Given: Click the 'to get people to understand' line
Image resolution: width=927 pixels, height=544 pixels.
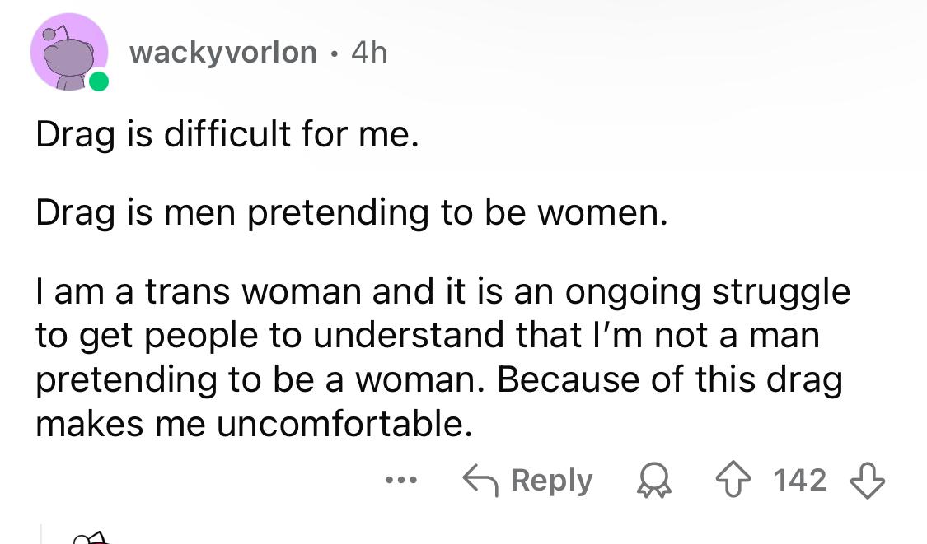Looking at the screenshot, I should 428,336.
